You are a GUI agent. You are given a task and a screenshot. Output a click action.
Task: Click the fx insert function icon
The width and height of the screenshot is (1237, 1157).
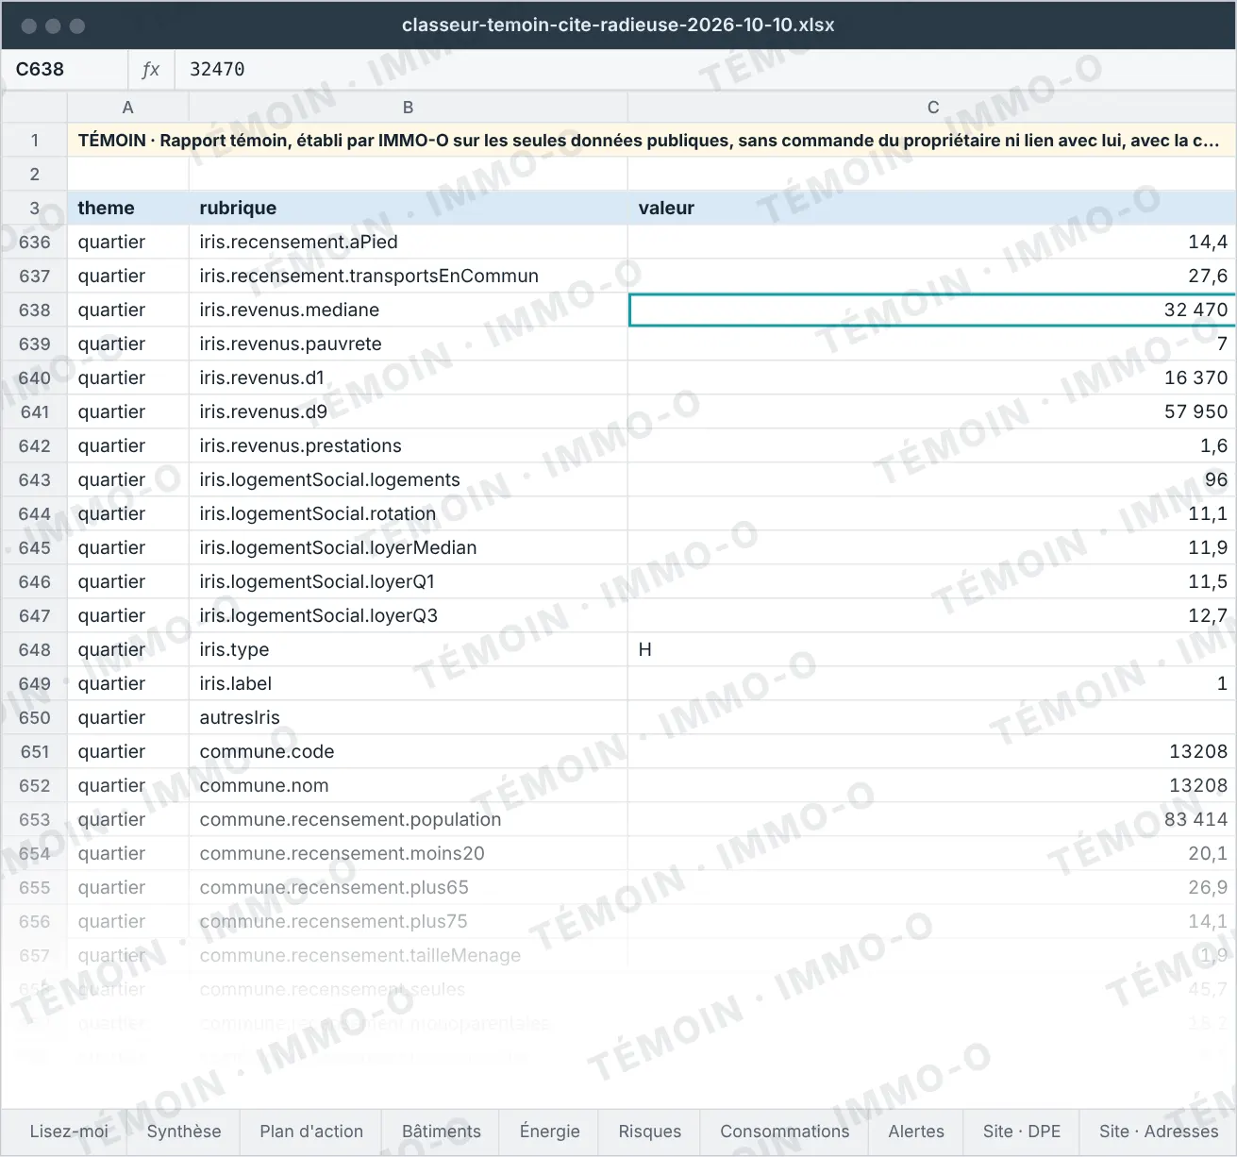[x=151, y=69]
